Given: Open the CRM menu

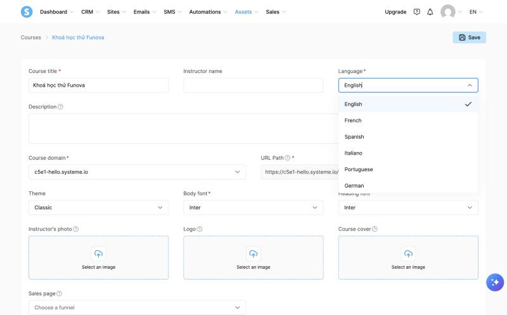Looking at the screenshot, I should [x=90, y=12].
